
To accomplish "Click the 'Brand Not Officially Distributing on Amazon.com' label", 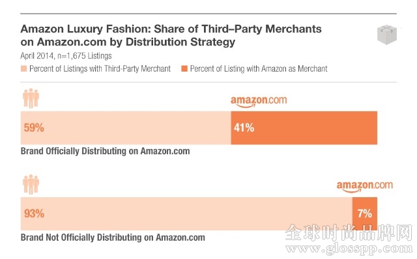I will (113, 238).
